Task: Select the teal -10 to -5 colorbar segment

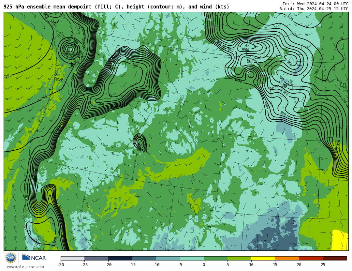Action: [x=168, y=258]
